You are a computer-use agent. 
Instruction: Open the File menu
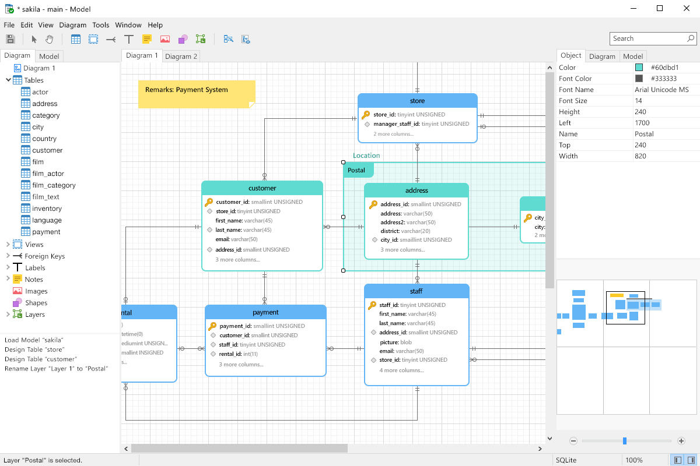tap(9, 25)
